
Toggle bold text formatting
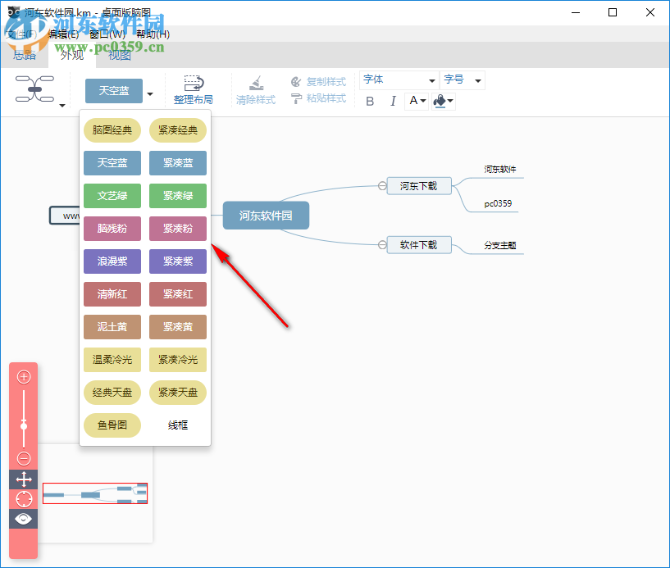[369, 100]
